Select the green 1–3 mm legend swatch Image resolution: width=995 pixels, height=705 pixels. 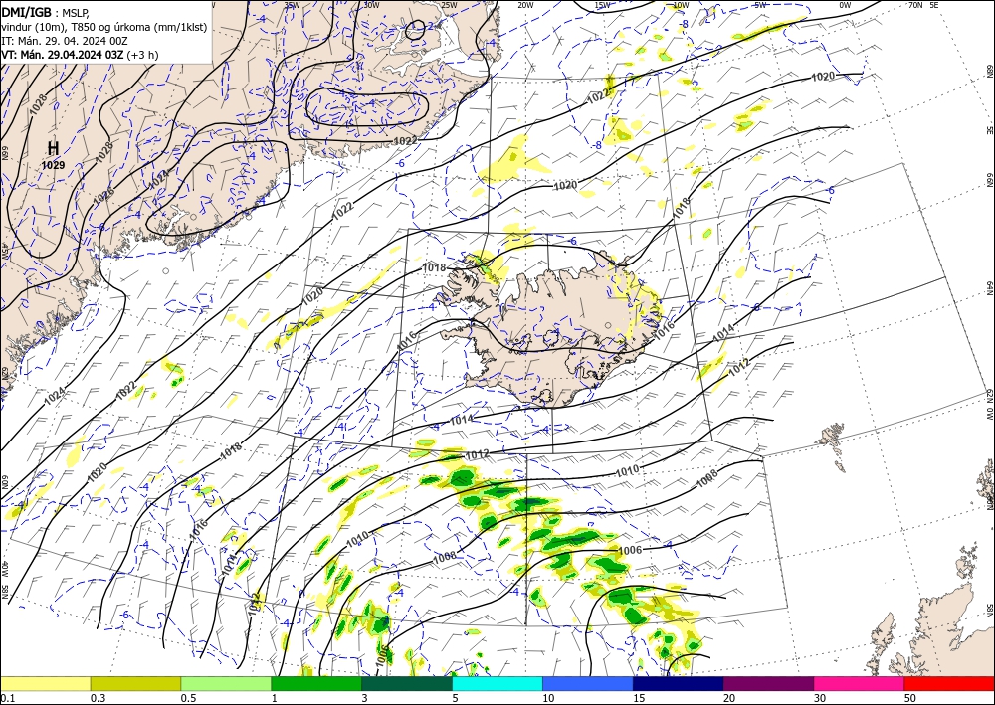click(316, 683)
